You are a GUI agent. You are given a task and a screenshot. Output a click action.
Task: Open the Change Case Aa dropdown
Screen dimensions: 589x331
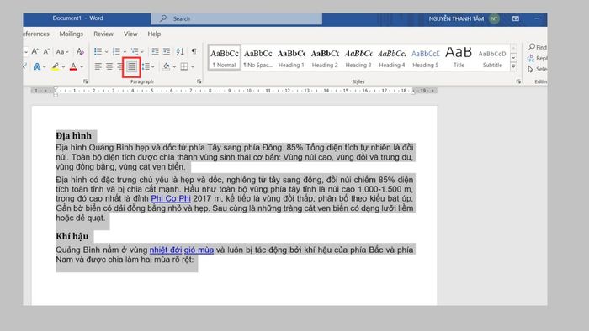[62, 52]
